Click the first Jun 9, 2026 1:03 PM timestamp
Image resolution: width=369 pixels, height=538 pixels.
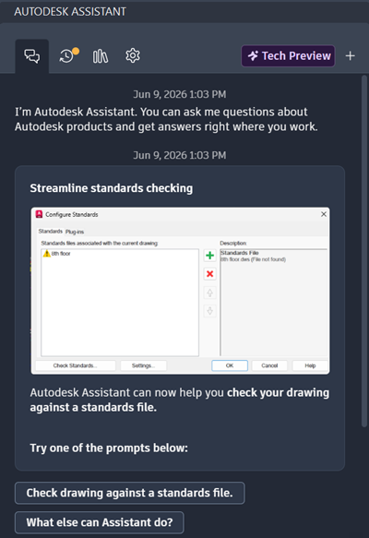coord(180,94)
